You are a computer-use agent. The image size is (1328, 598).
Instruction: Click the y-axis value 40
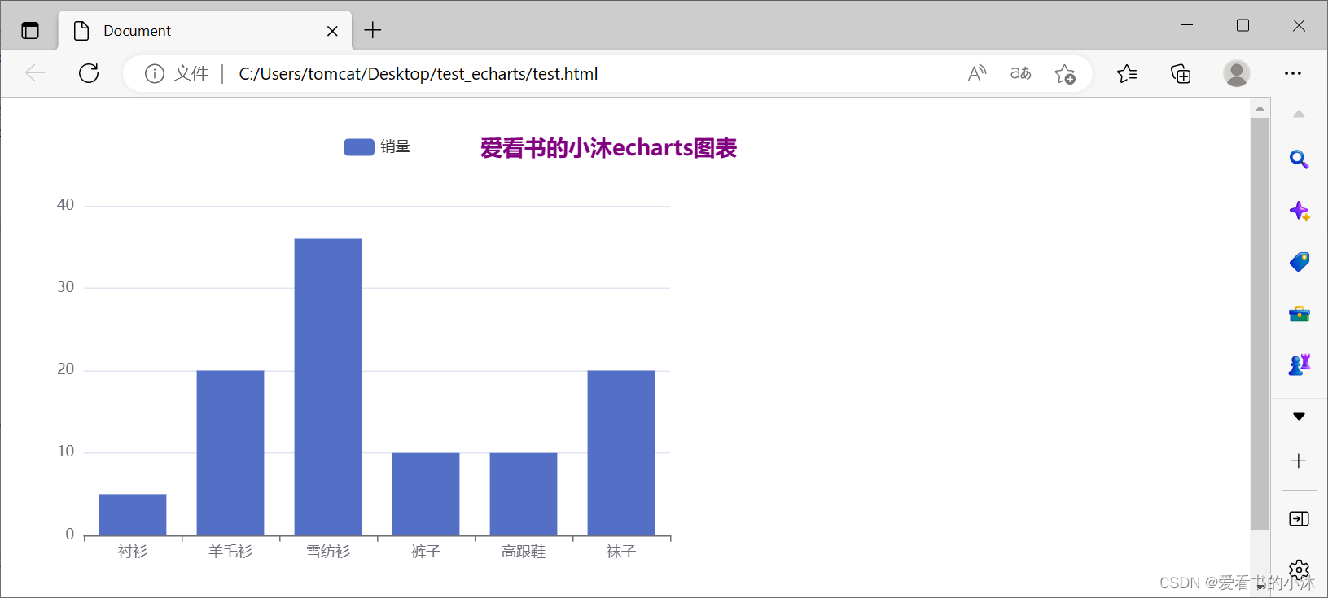(x=65, y=205)
